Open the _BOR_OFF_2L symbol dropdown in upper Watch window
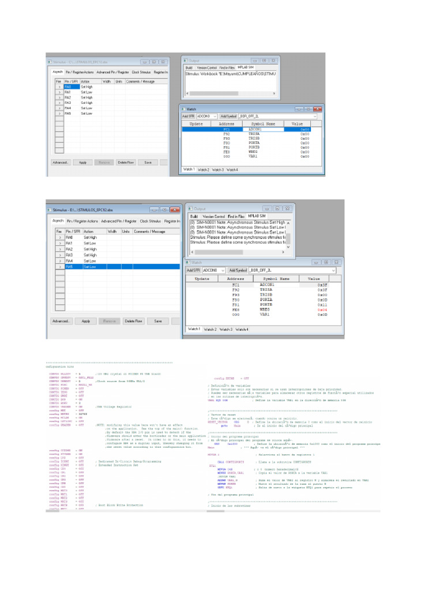Screen dimensions: 443x591 pyautogui.click(x=314, y=117)
